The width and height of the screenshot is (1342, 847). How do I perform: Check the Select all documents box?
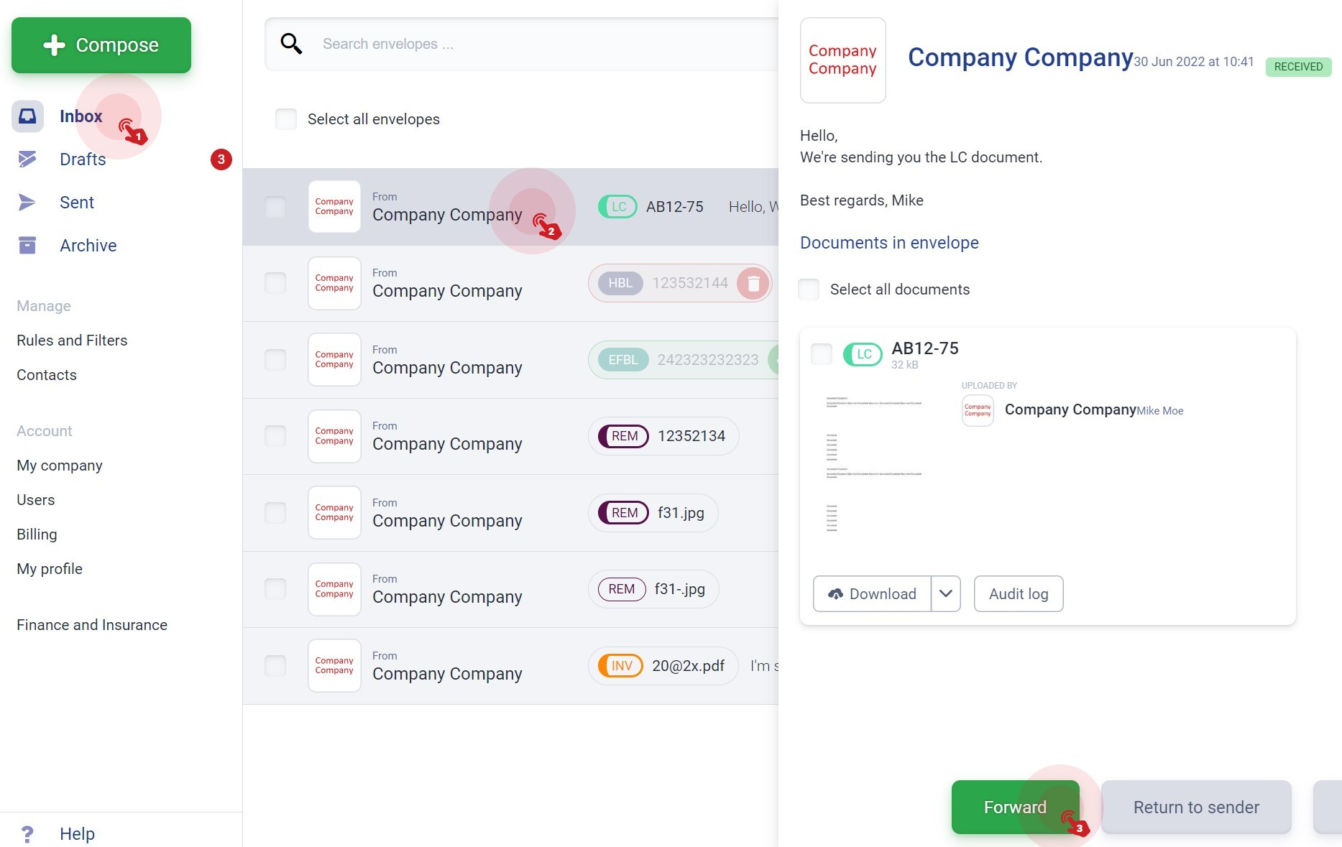809,290
